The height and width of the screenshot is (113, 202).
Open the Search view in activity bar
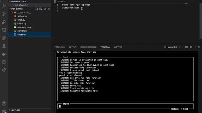[4, 6]
